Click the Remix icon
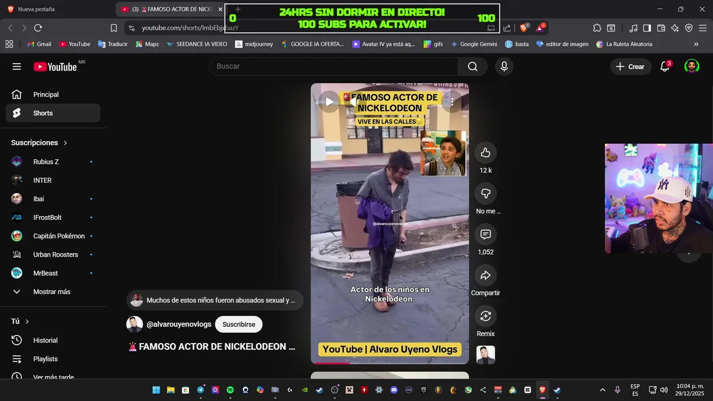 point(486,316)
